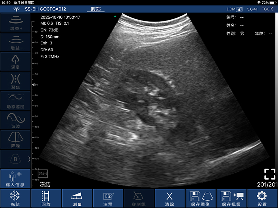Click 保存图像 (Save Image) icon

point(201,198)
